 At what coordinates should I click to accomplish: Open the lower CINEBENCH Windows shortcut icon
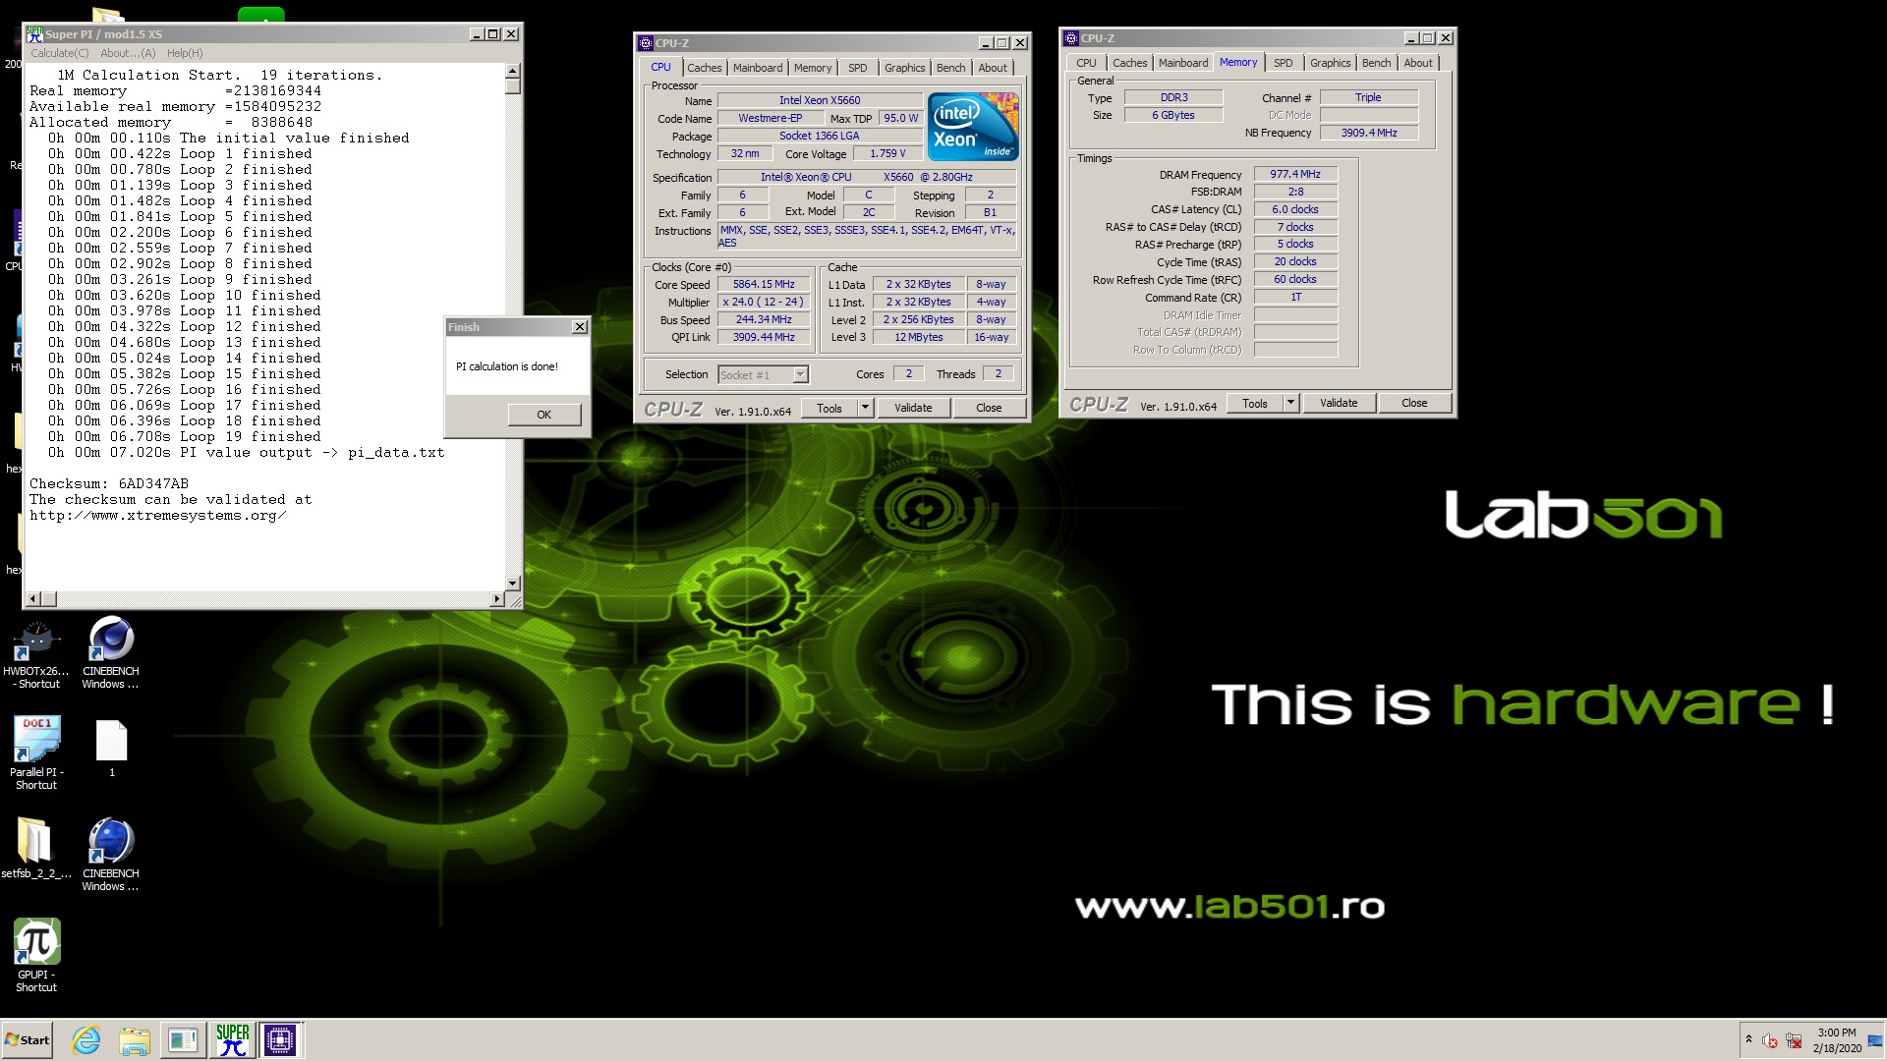[111, 841]
